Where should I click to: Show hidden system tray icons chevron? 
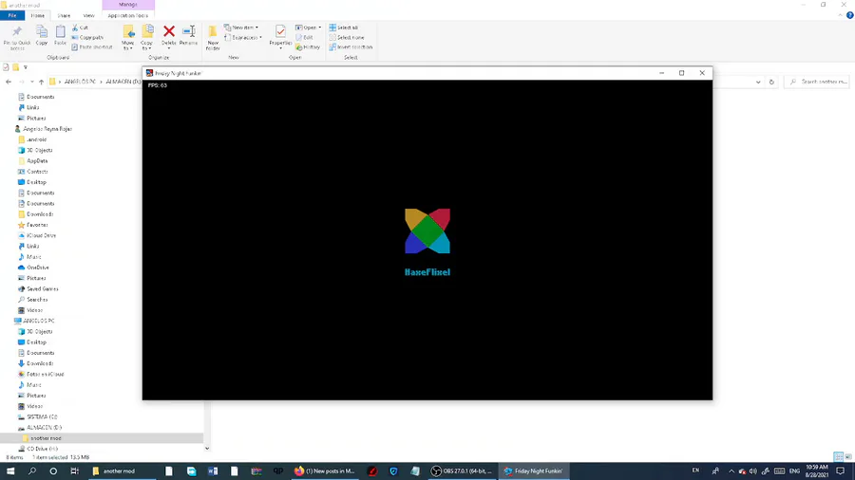pos(731,471)
